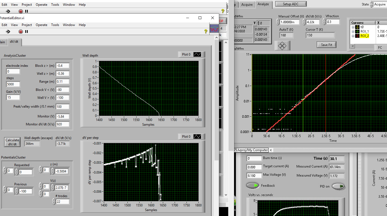Toggle the PID on switch
Viewport: 387px width, 216px height.
point(338,186)
